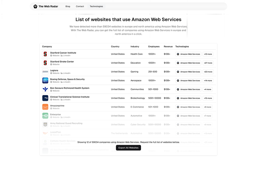Viewport: 256px width, 172px height.
Task: Click the Amazonprime company logo
Action: point(45,107)
